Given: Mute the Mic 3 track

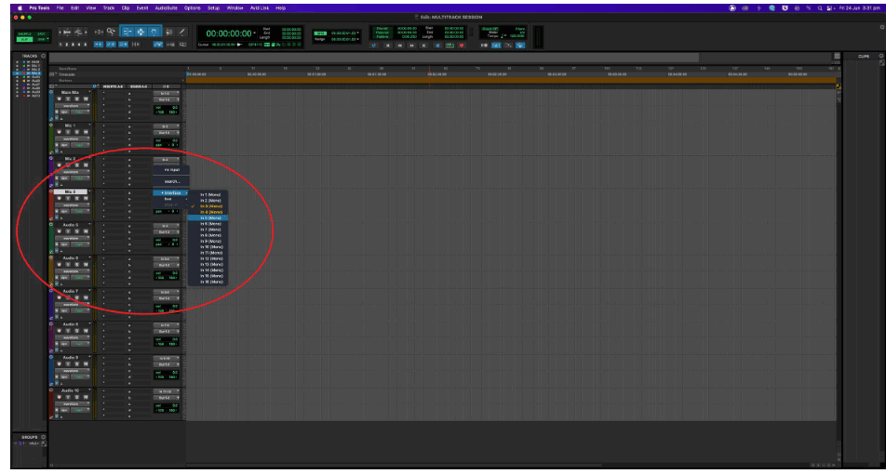Looking at the screenshot, I should [x=86, y=198].
